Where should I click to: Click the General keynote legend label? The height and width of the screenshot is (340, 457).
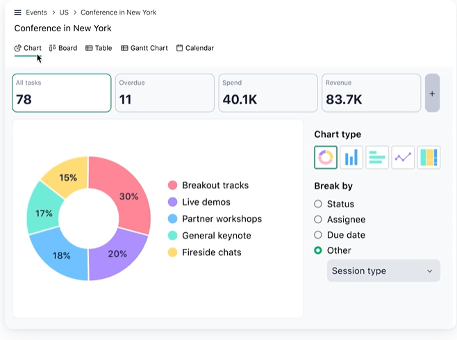217,236
